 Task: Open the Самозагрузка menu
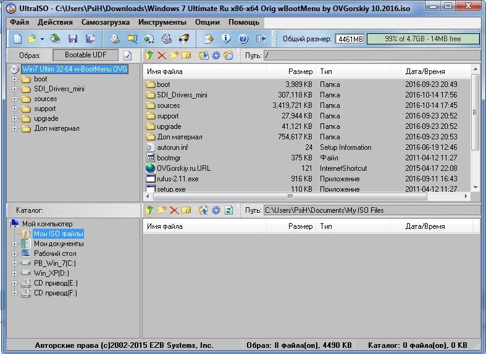106,22
